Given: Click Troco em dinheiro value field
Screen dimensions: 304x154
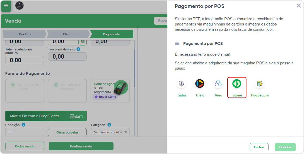Looking at the screenshot, I should click(x=67, y=57).
